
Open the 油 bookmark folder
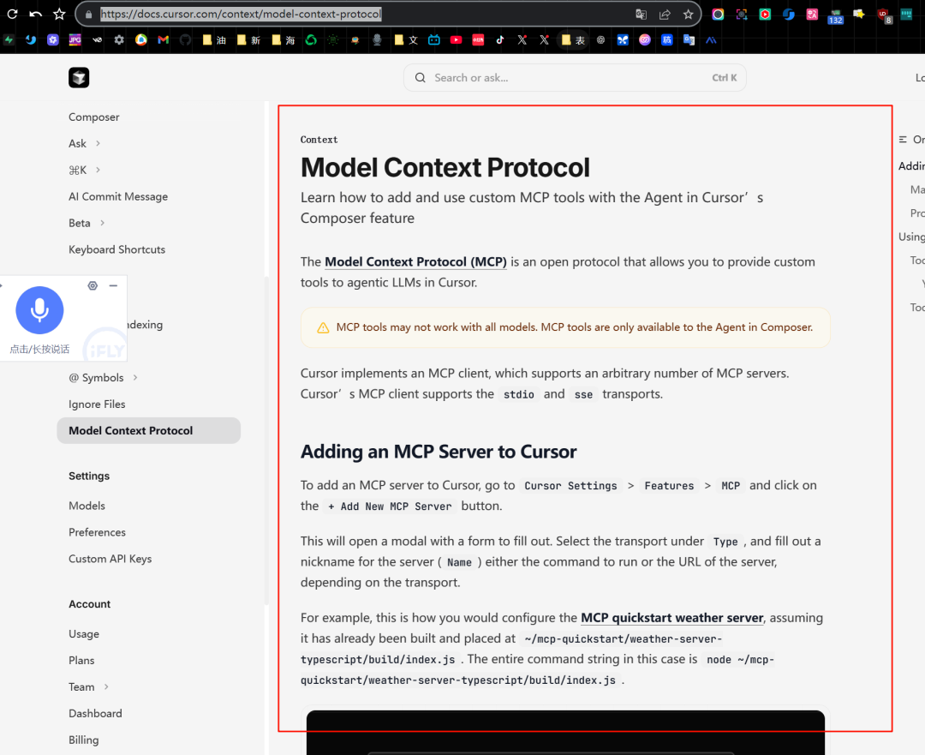pos(213,39)
